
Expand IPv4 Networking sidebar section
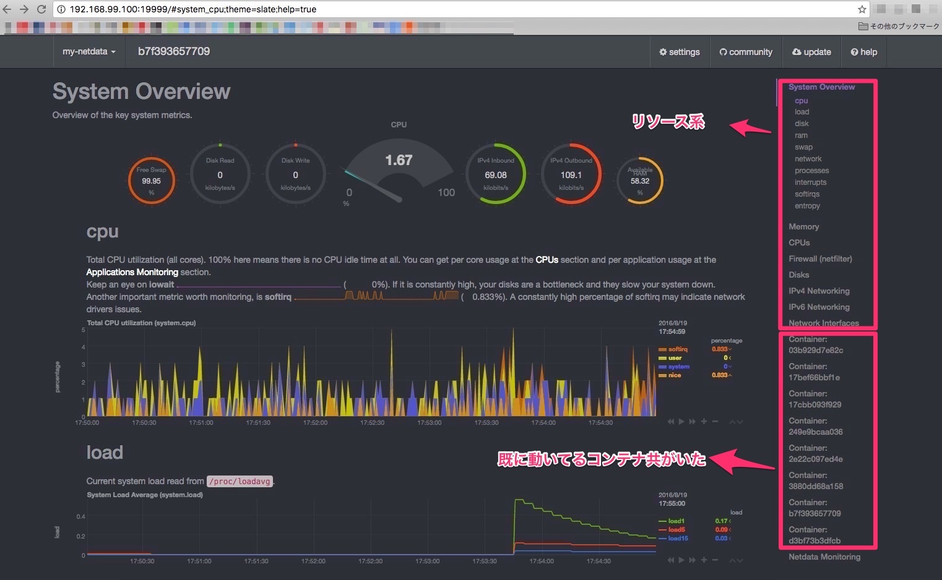click(819, 291)
